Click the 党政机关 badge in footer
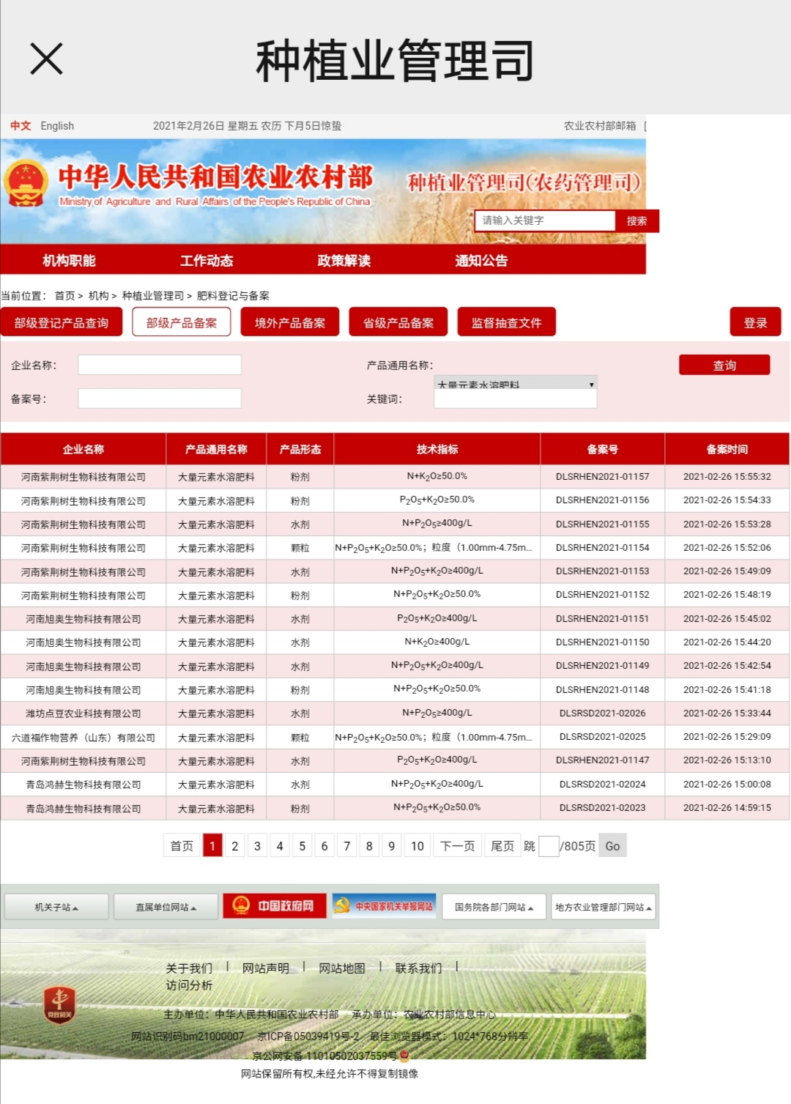 (60, 1004)
